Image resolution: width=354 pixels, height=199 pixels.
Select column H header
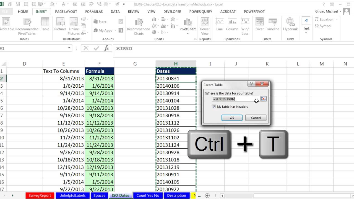tap(176, 64)
